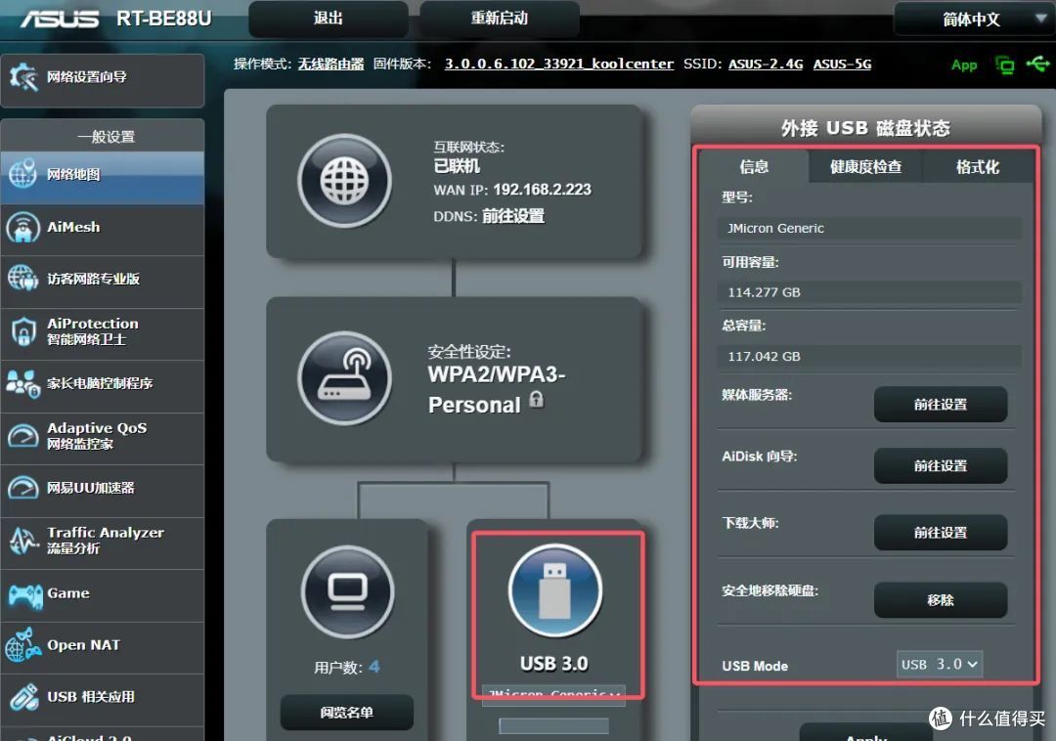The image size is (1056, 741).
Task: Click the 重新启动 reboot button
Action: 499,19
